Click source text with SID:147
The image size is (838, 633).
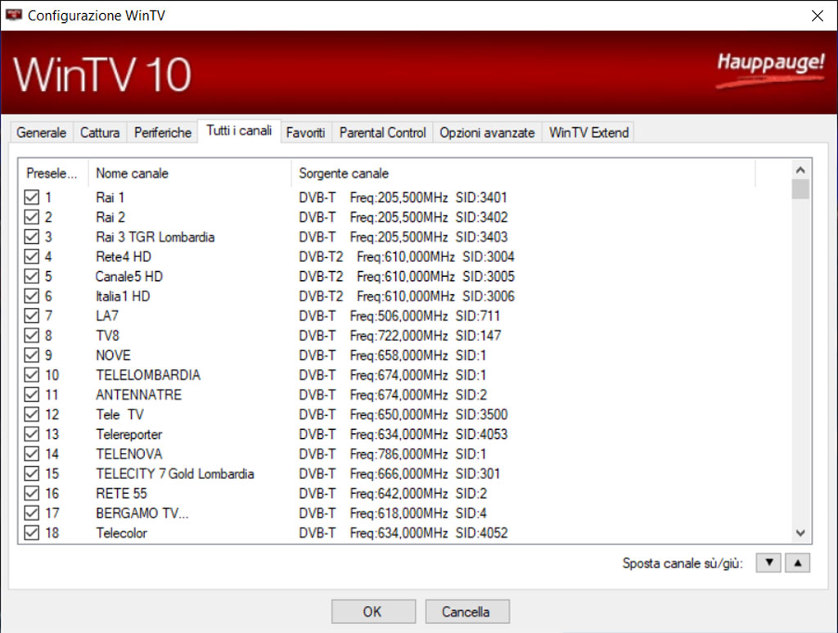(x=400, y=336)
